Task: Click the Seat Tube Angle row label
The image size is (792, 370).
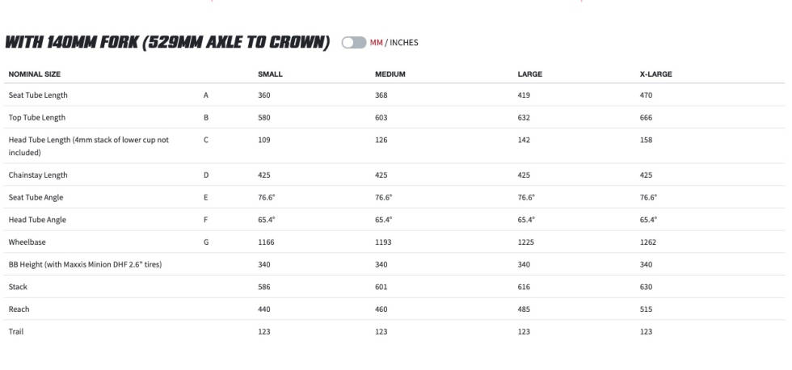Action: coord(36,197)
